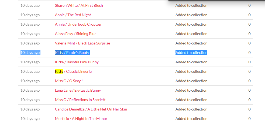The width and height of the screenshot is (265, 121).
Task: Select Miss O / Reflections In Scarlett link
Action: 80,100
